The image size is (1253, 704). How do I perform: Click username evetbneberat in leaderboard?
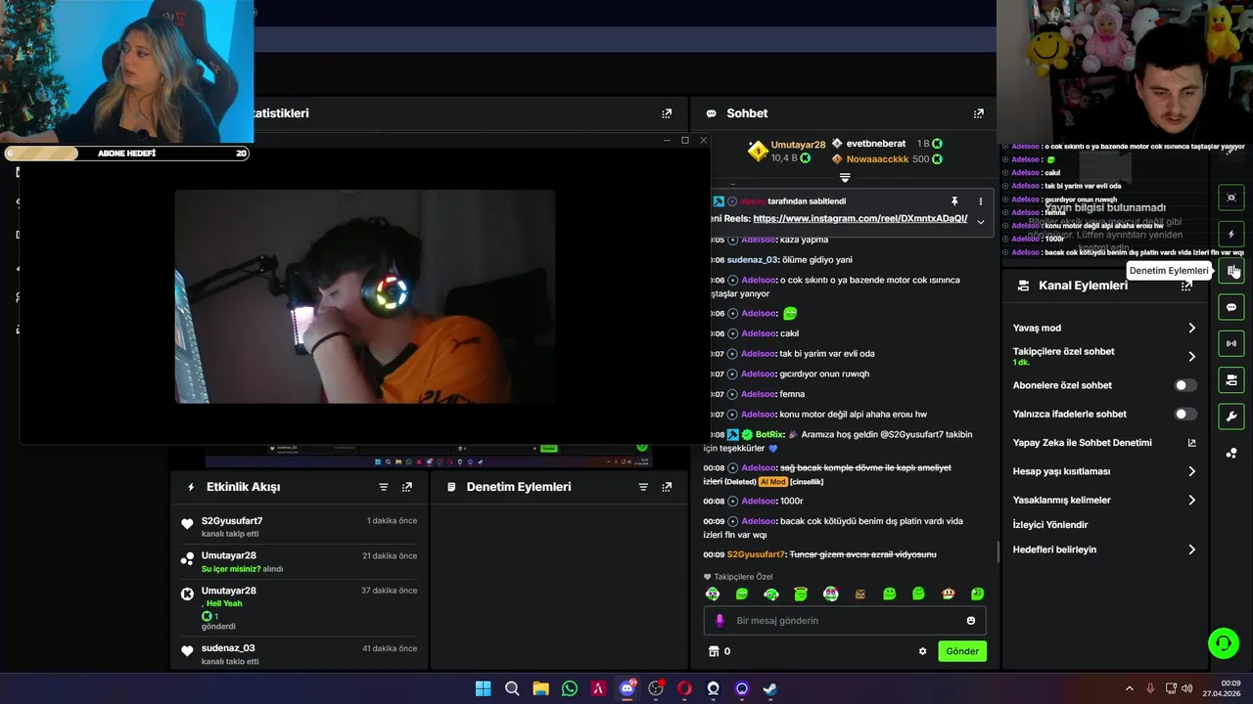(x=875, y=144)
